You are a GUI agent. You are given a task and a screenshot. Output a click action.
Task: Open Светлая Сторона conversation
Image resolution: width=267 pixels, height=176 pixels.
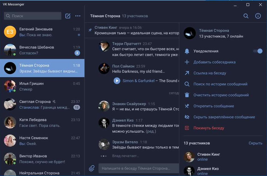click(42, 105)
